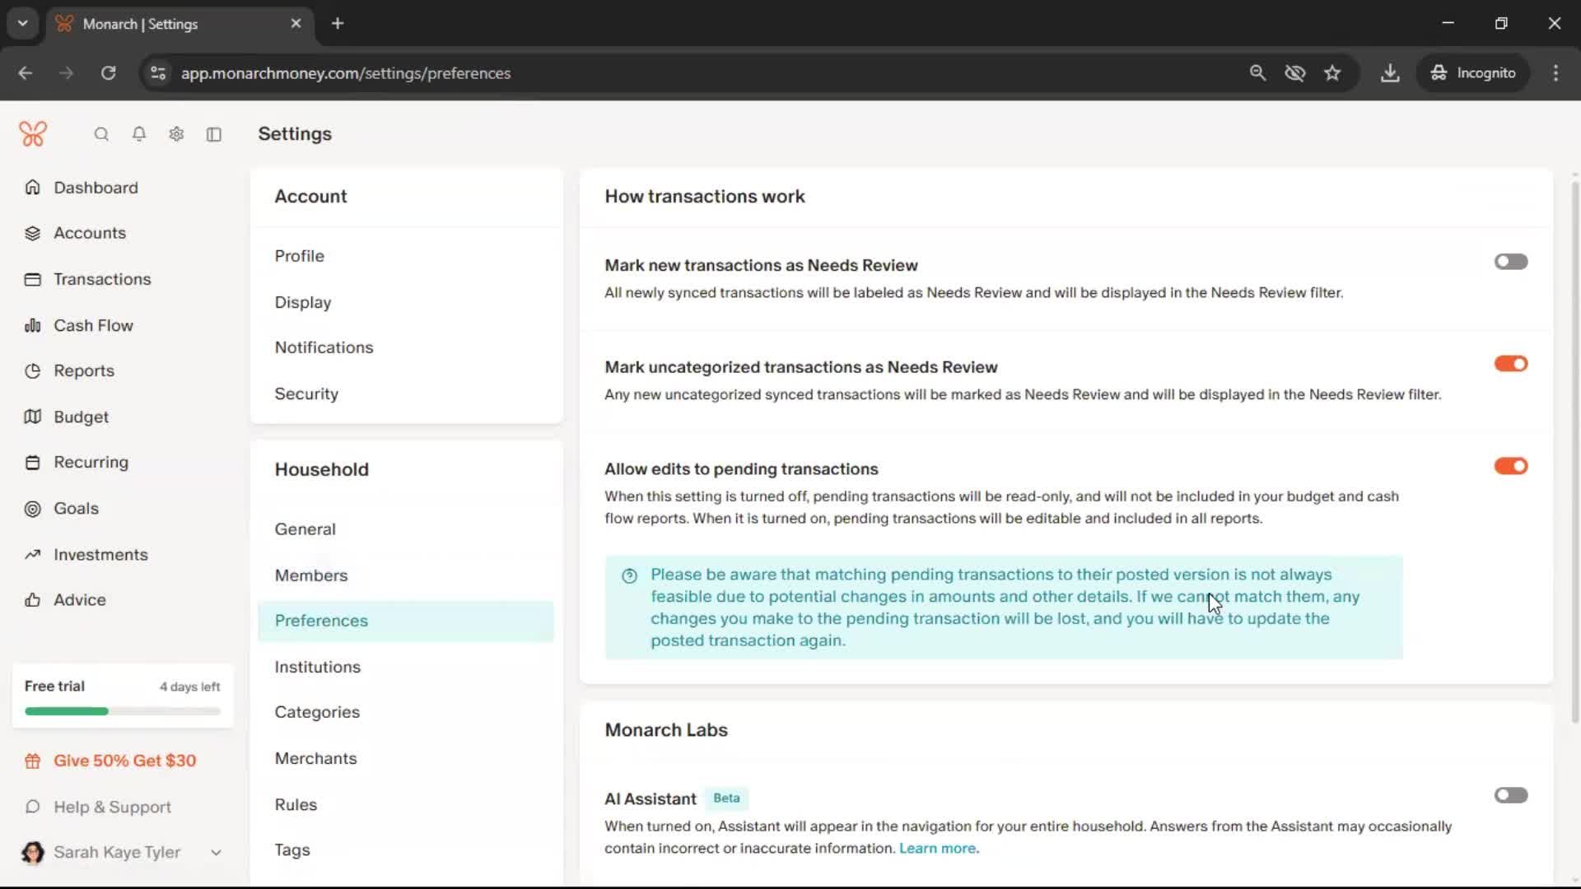Click Give 50% Get $30 referral
Screen dimensions: 1581x889
coord(124,761)
